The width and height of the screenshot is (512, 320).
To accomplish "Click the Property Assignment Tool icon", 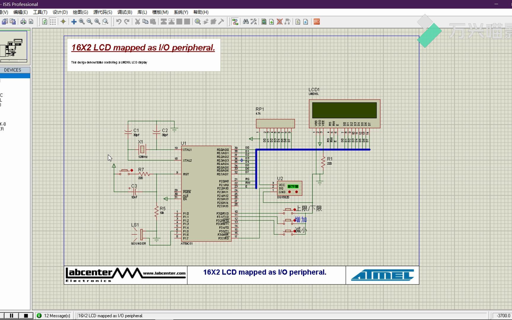I will 254,22.
